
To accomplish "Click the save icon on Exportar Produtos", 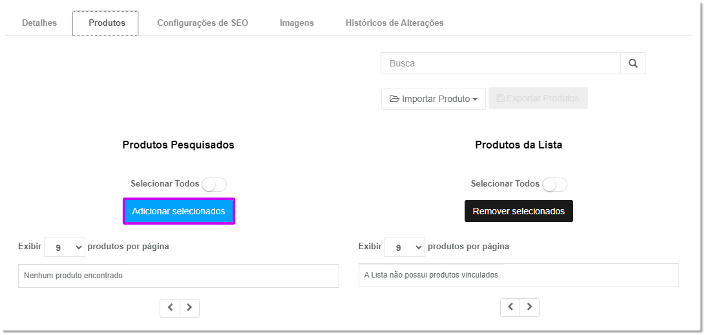I will [x=500, y=98].
